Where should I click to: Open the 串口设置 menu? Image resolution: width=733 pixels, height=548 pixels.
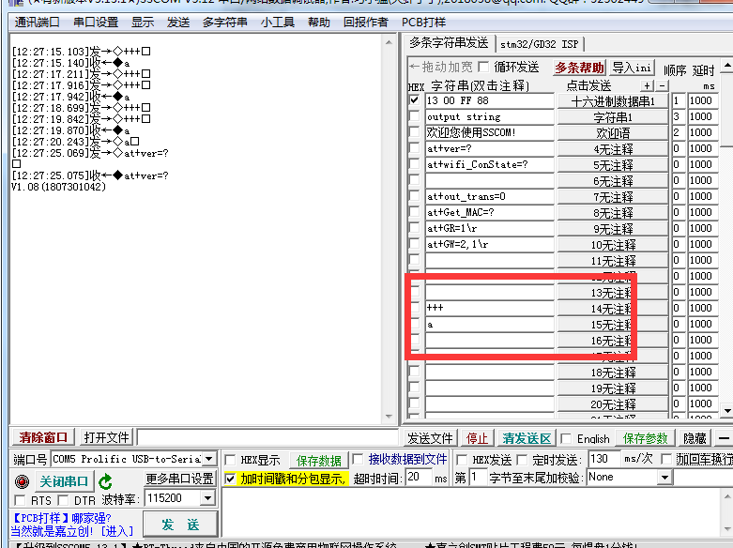(96, 22)
